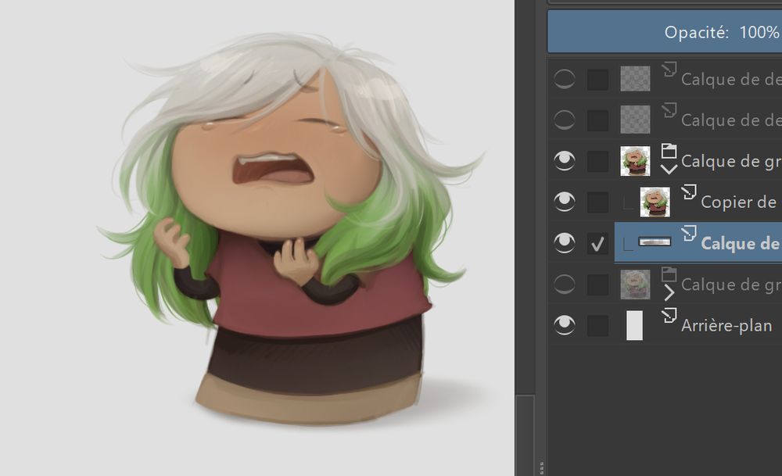Click the folder icon of expanded Calque de gr group
Viewport: 782px width, 476px height.
pos(669,151)
